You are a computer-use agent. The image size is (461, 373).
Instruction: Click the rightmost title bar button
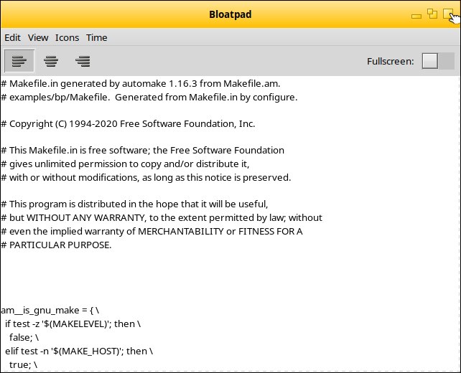448,14
